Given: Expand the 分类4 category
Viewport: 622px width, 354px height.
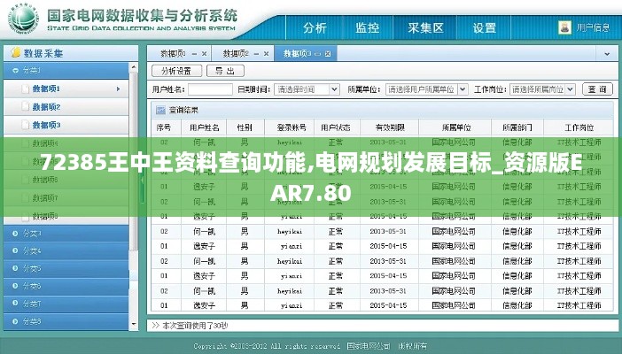Looking at the screenshot, I should pos(15,250).
